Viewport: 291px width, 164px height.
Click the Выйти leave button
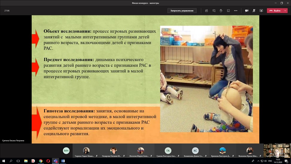click(x=275, y=10)
